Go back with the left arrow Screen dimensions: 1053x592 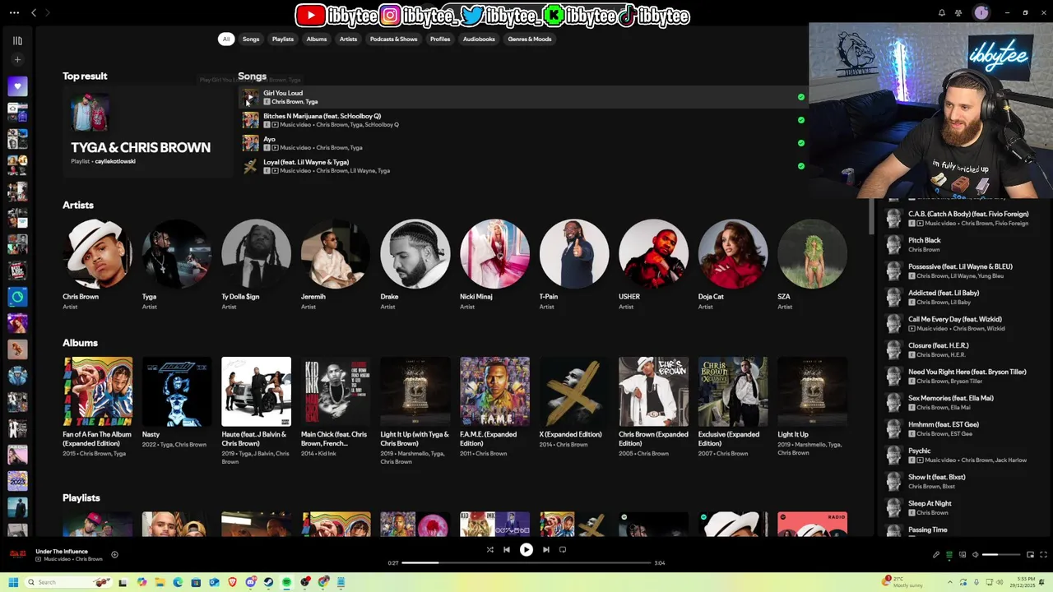pyautogui.click(x=34, y=12)
